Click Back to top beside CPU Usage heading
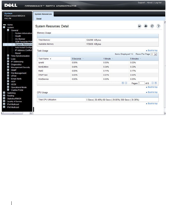The height and width of the screenshot is (205, 169). click(152, 92)
